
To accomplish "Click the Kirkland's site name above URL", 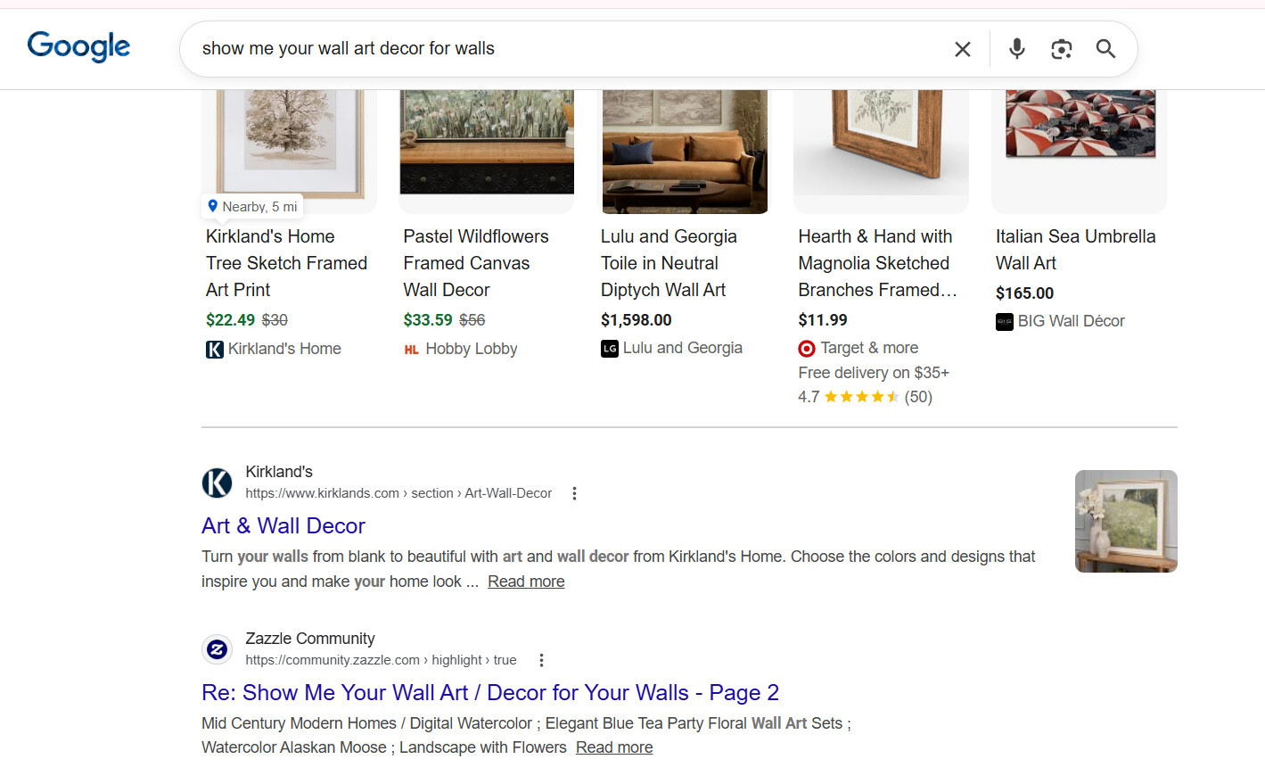I will coord(279,472).
